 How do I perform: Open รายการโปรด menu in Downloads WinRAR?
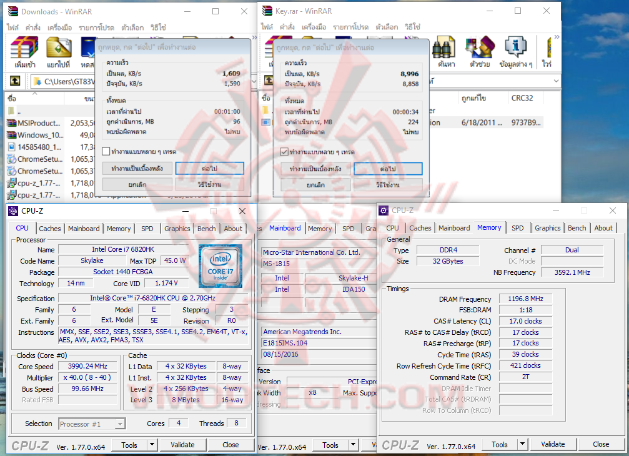tap(96, 27)
